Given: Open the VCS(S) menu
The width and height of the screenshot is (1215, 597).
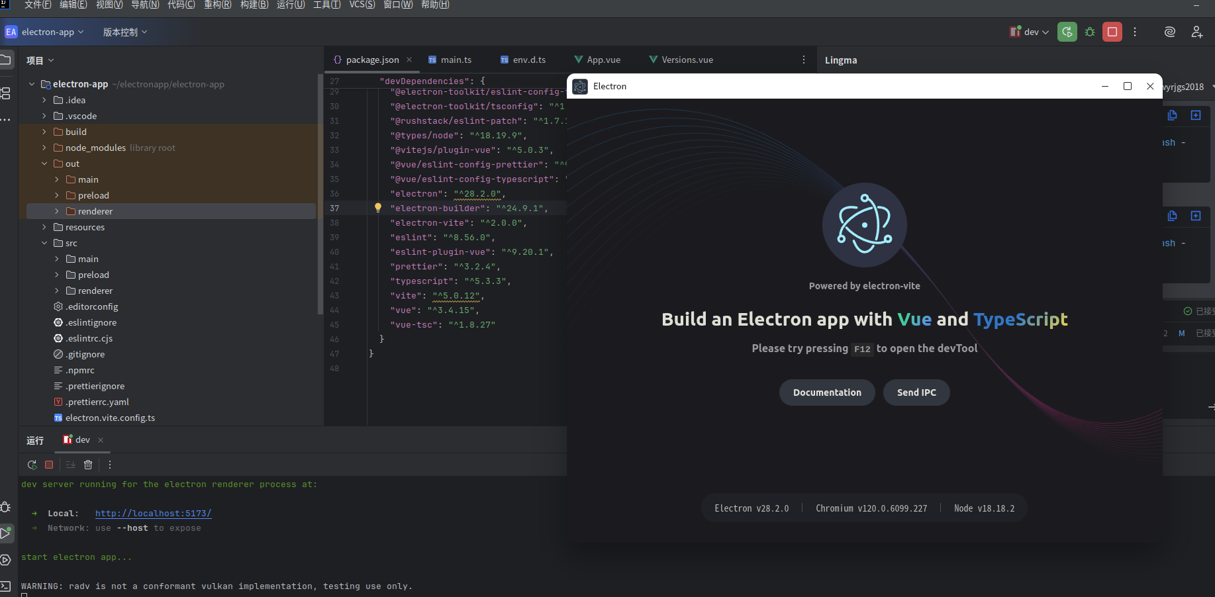Looking at the screenshot, I should pos(362,5).
